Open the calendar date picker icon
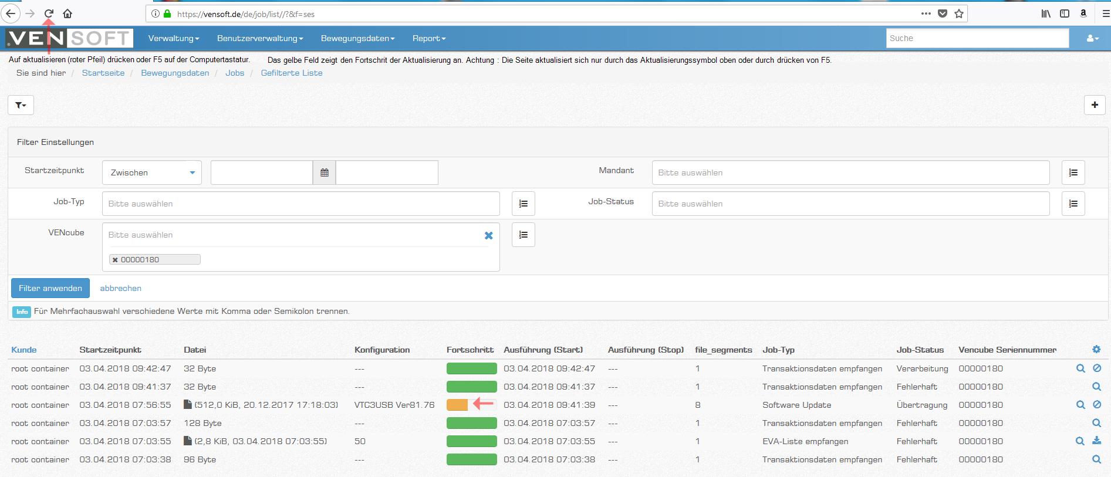The image size is (1111, 477). [325, 173]
